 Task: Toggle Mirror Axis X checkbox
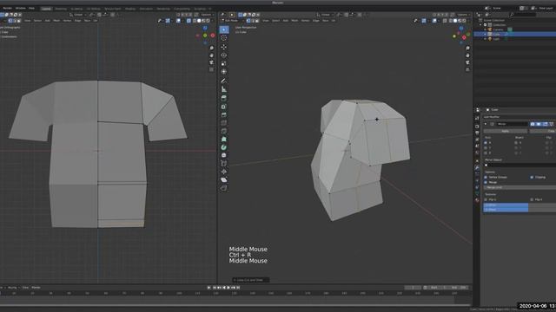(486, 142)
